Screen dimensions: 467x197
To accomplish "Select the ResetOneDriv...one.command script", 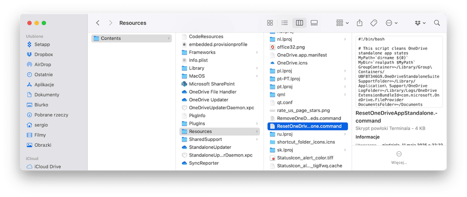I will [308, 126].
